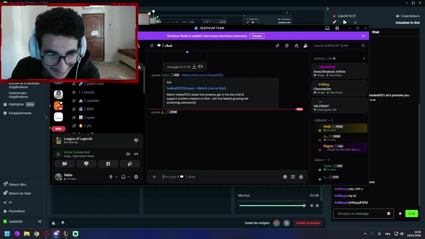Viewport: 425px width, 239px height.
Task: Open Threads in Discord channel header
Action: (278, 45)
